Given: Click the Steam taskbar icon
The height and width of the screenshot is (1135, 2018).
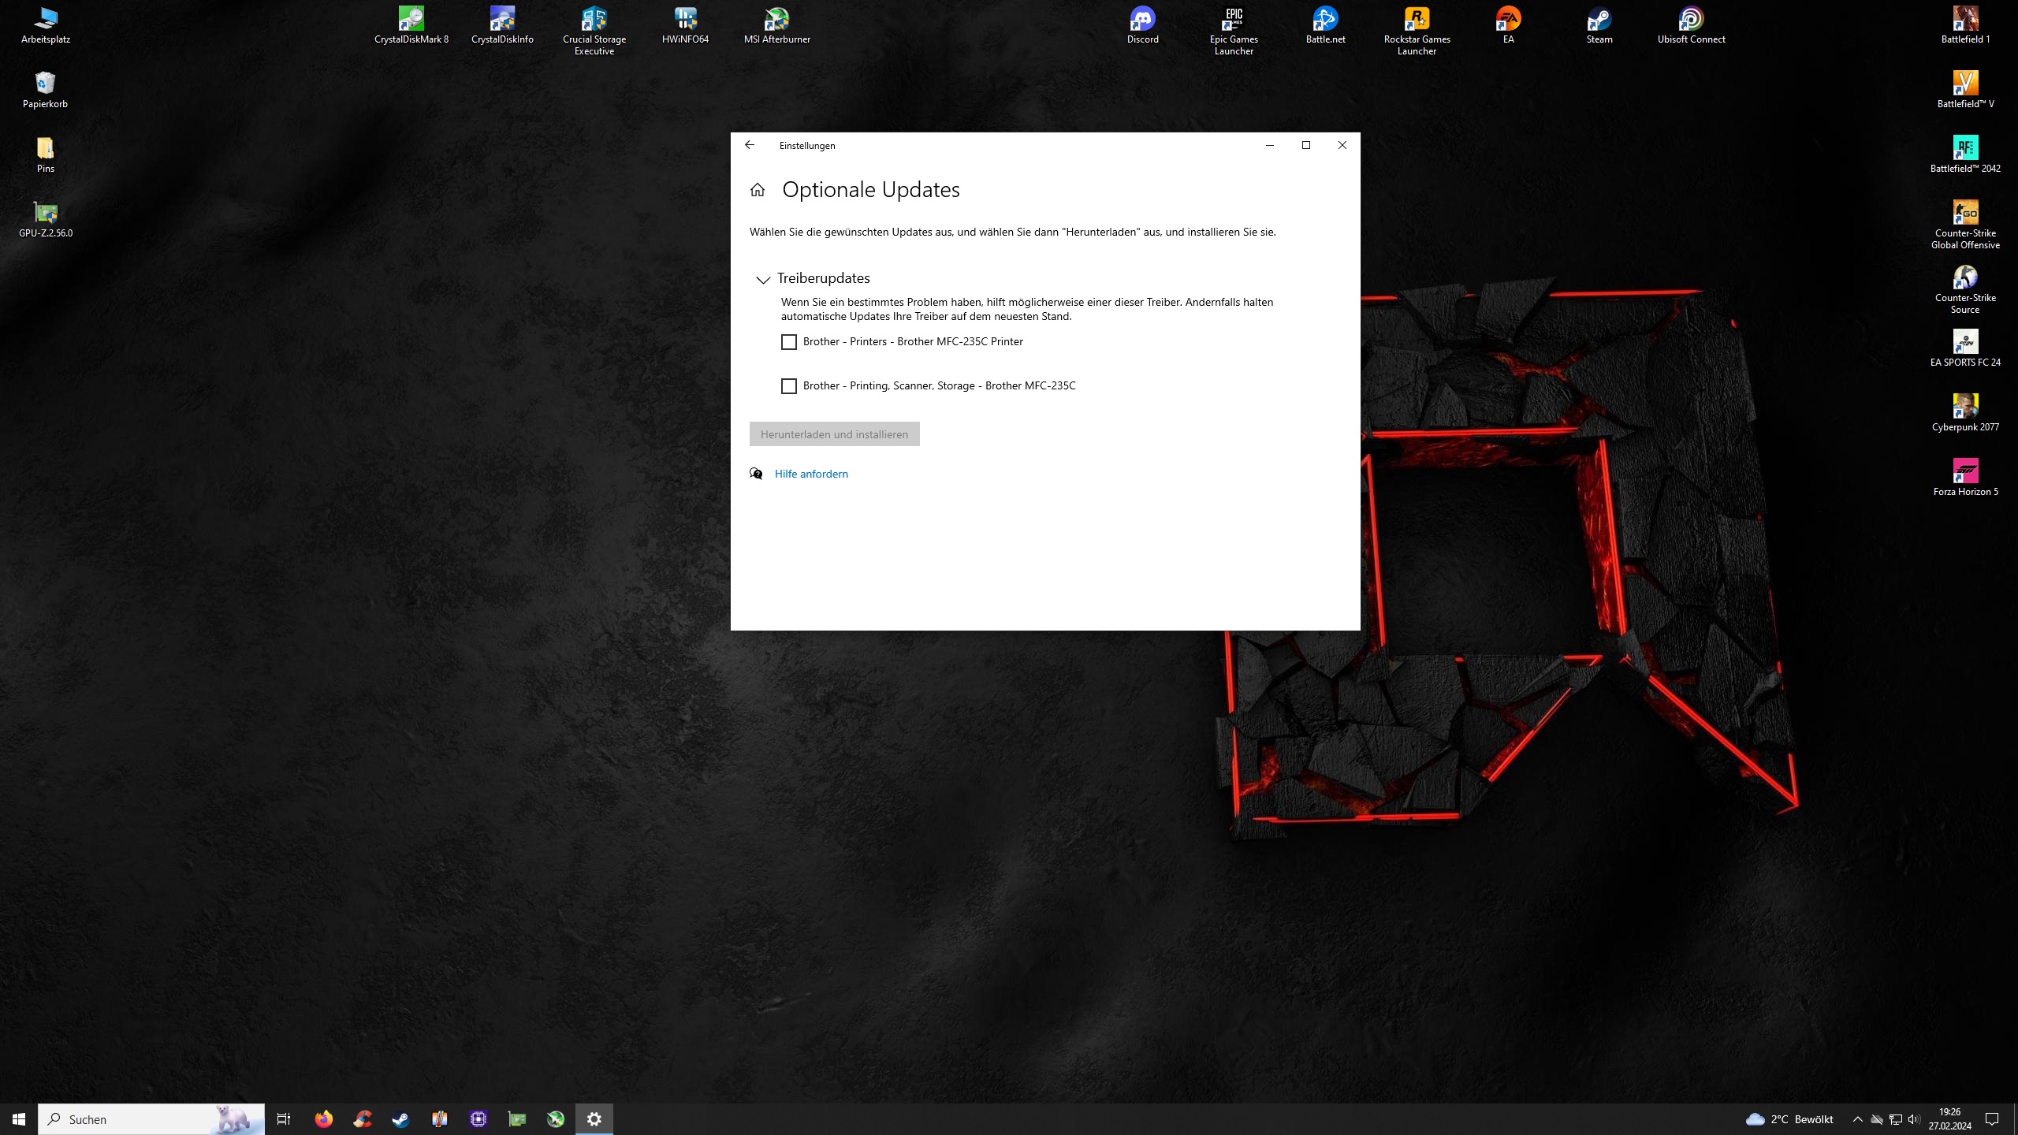Looking at the screenshot, I should tap(400, 1119).
